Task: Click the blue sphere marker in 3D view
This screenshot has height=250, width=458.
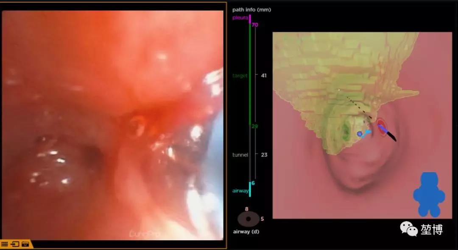Action: click(x=360, y=134)
